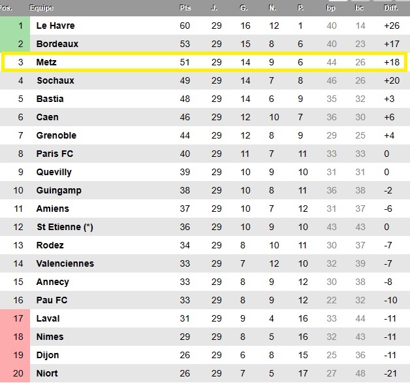
Task: Open the Paris FC team entry
Action: (56, 154)
